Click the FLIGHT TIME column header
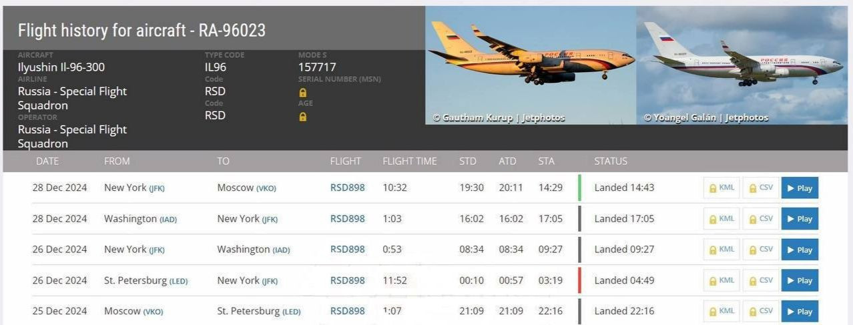Viewport: 853px width, 325px height. [x=409, y=161]
